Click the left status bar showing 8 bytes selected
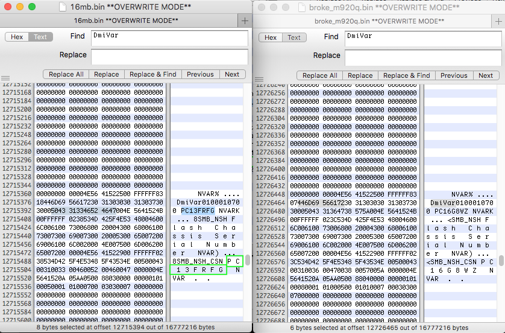 126,327
